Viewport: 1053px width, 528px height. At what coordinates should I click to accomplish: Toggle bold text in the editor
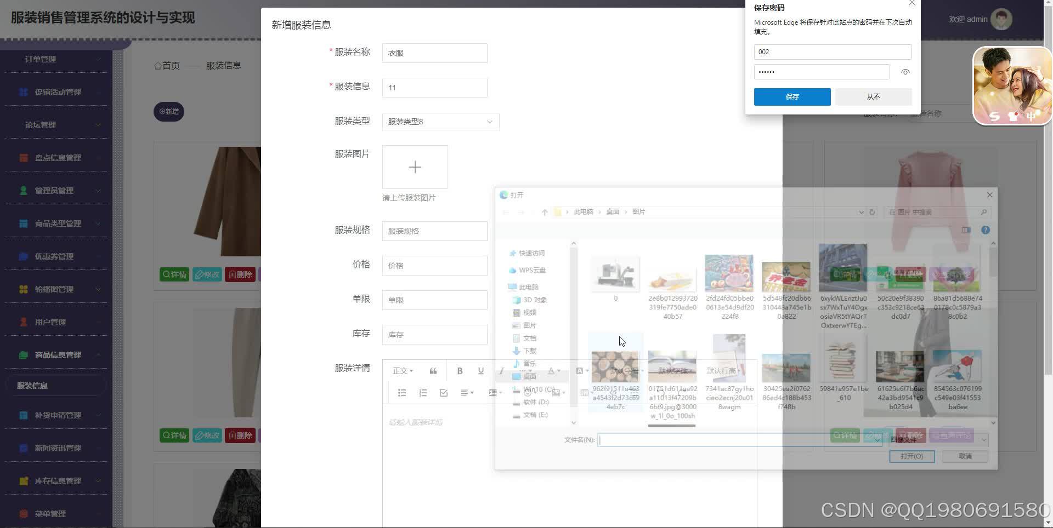click(x=460, y=371)
